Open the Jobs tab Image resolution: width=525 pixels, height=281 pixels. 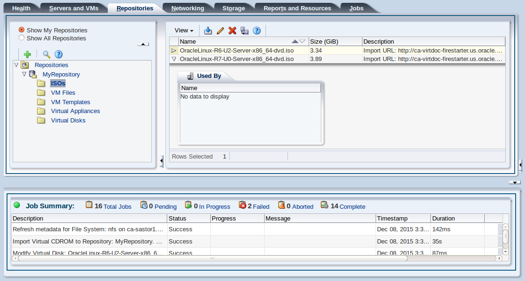[x=356, y=8]
